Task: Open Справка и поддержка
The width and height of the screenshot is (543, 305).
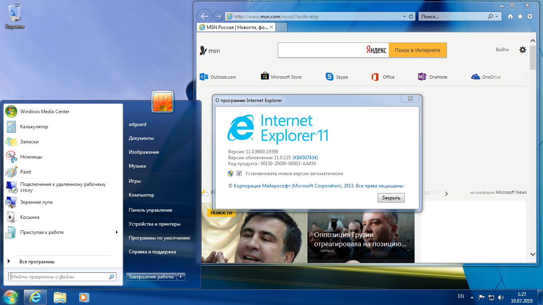Action: (x=152, y=252)
